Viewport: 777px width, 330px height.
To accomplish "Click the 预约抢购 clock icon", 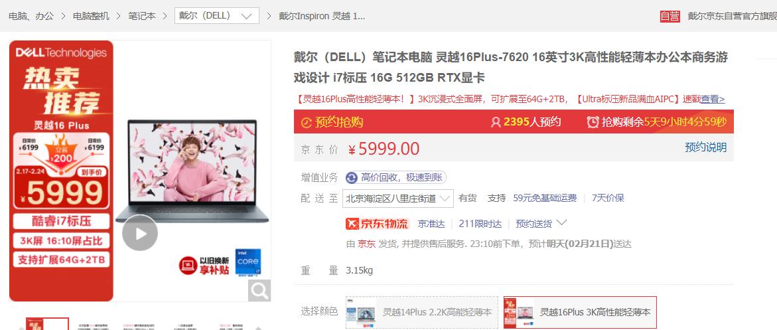I will click(x=307, y=123).
